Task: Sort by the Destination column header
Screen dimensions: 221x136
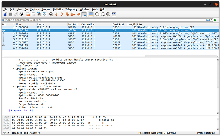Action: pos(96,24)
